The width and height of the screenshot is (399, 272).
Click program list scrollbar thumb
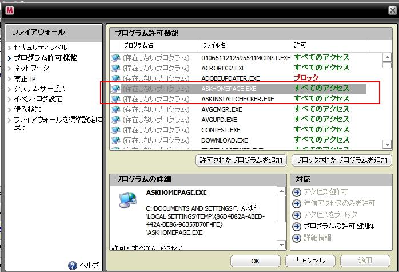pyautogui.click(x=387, y=65)
